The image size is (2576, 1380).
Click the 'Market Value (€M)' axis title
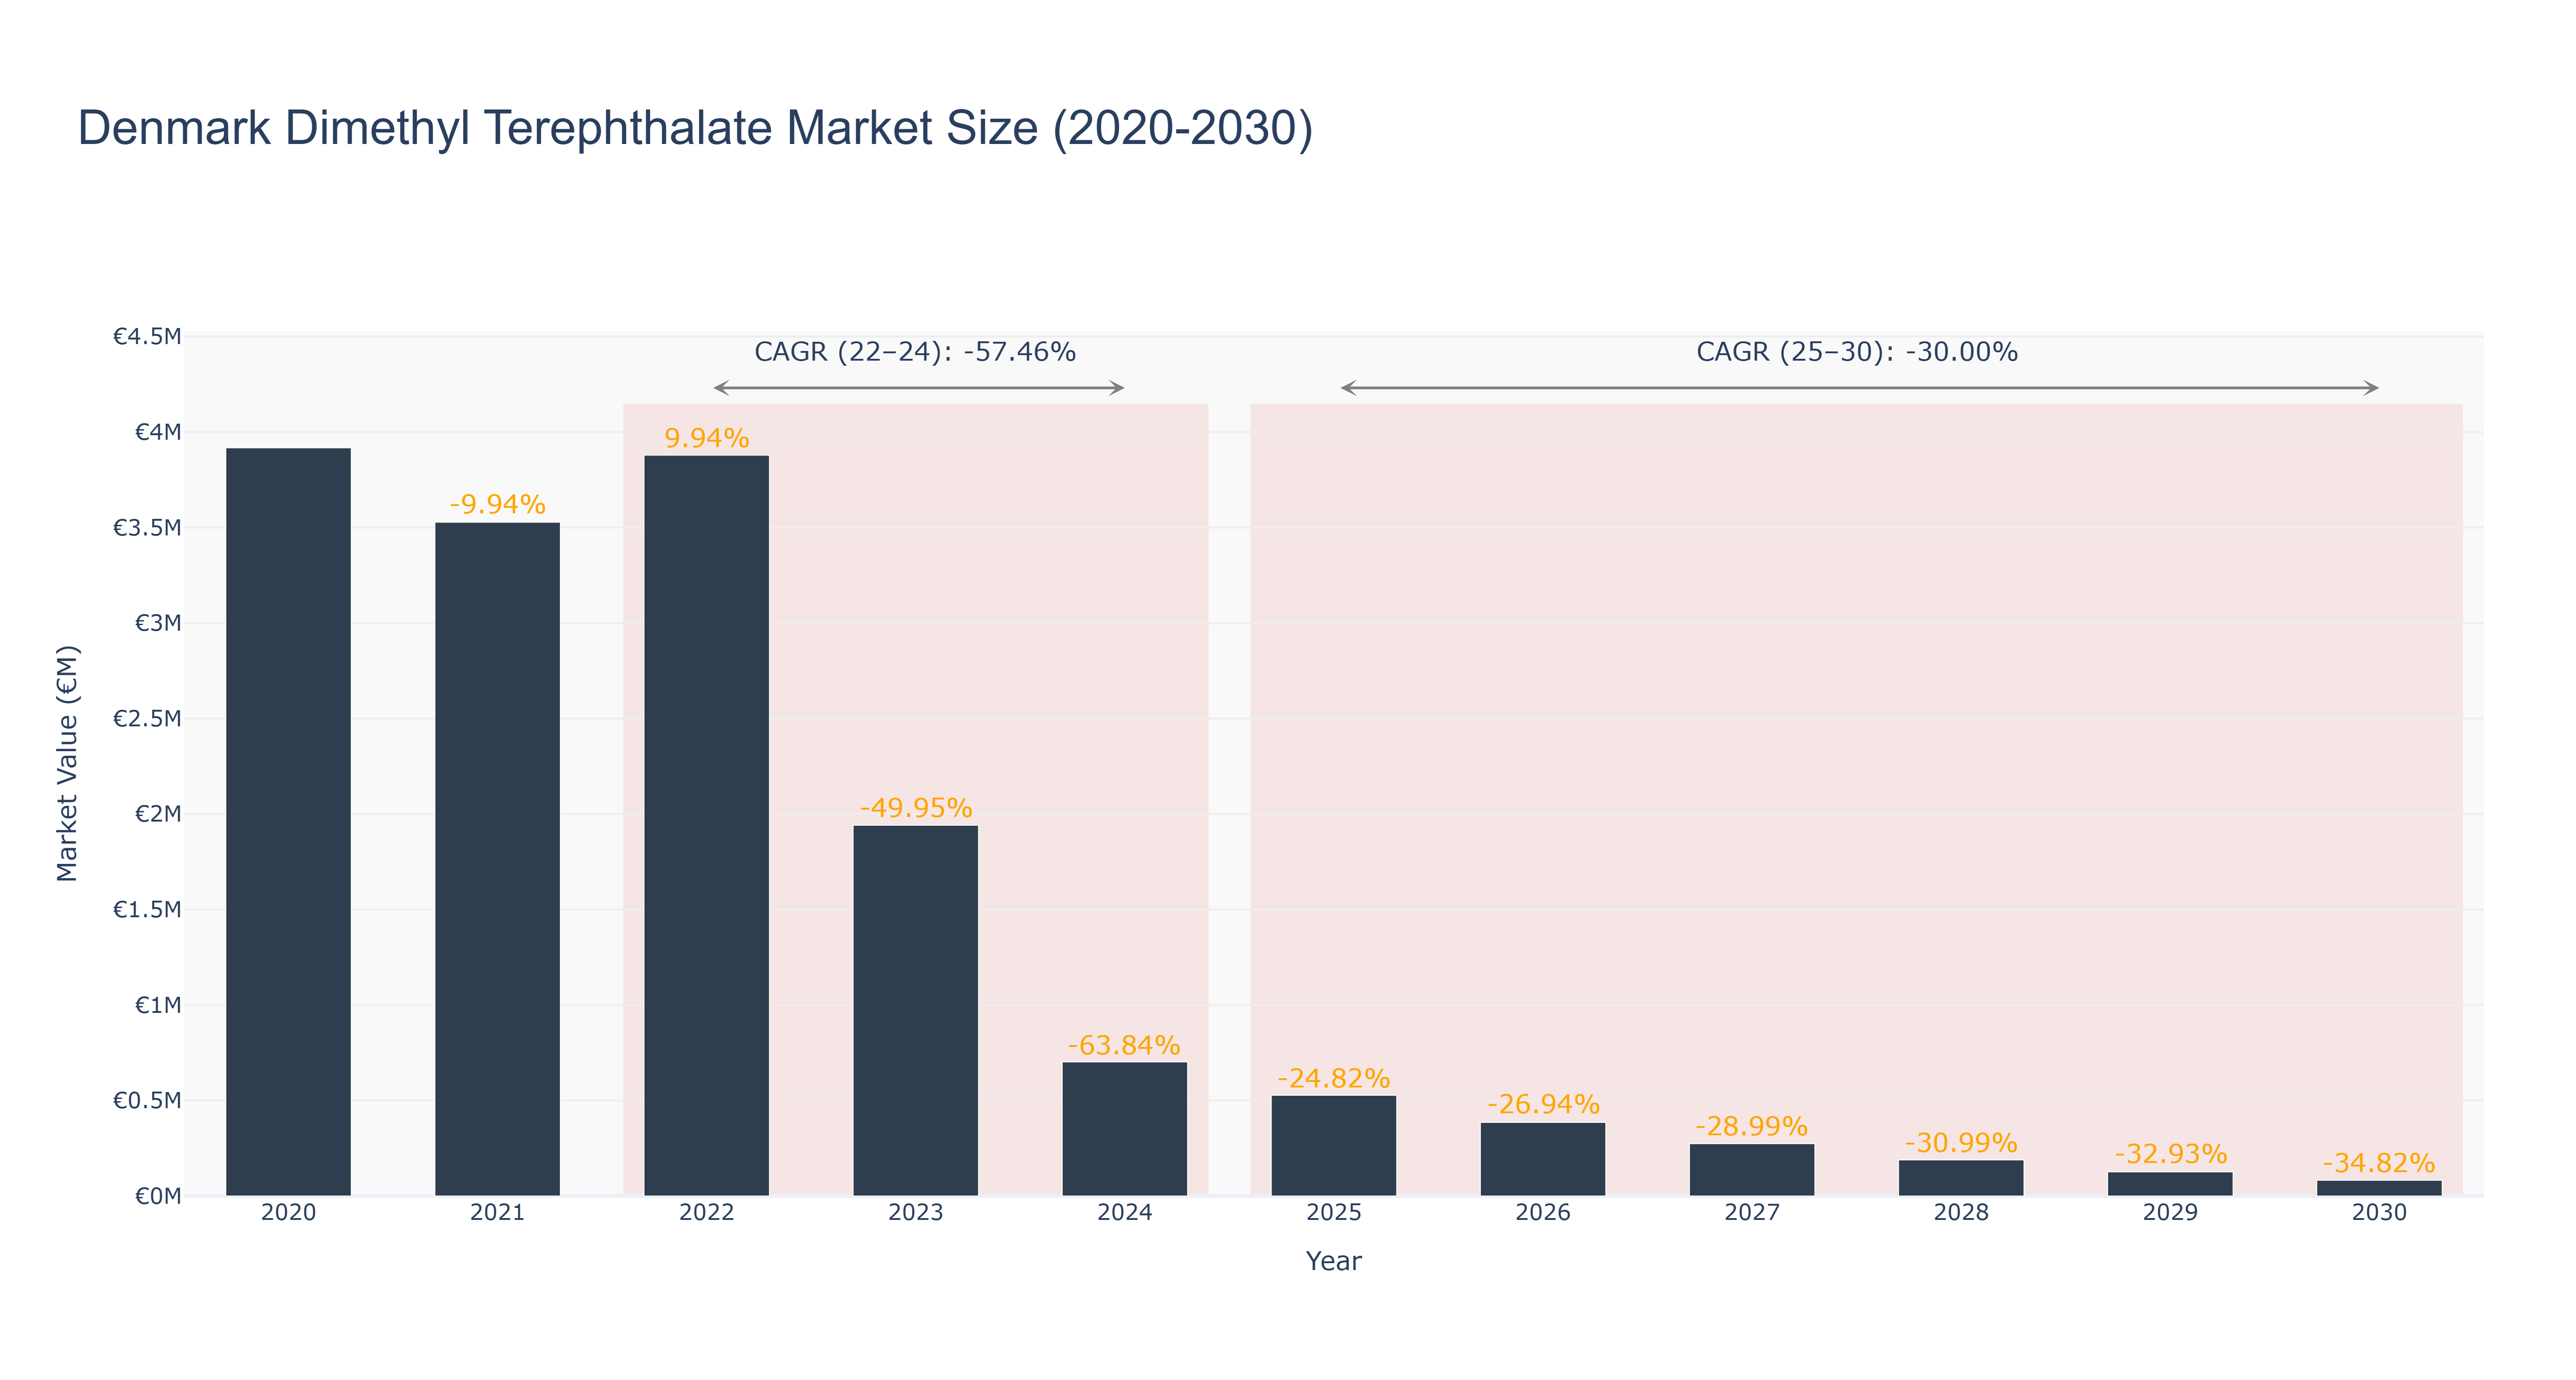67,764
